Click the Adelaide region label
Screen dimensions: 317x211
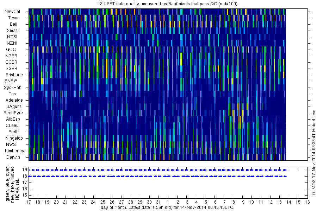(14, 100)
